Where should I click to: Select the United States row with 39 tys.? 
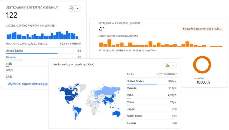[x=151, y=81]
